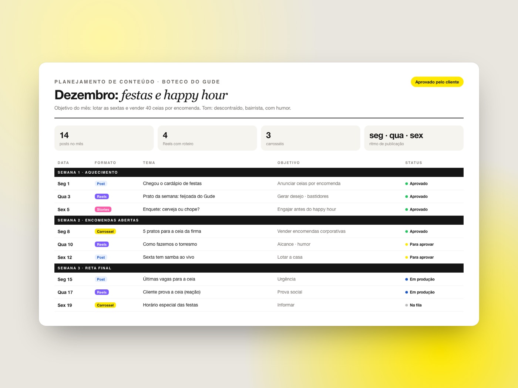Click 'Cliente prova a ceia (reação)' theme
The width and height of the screenshot is (518, 388).
172,292
